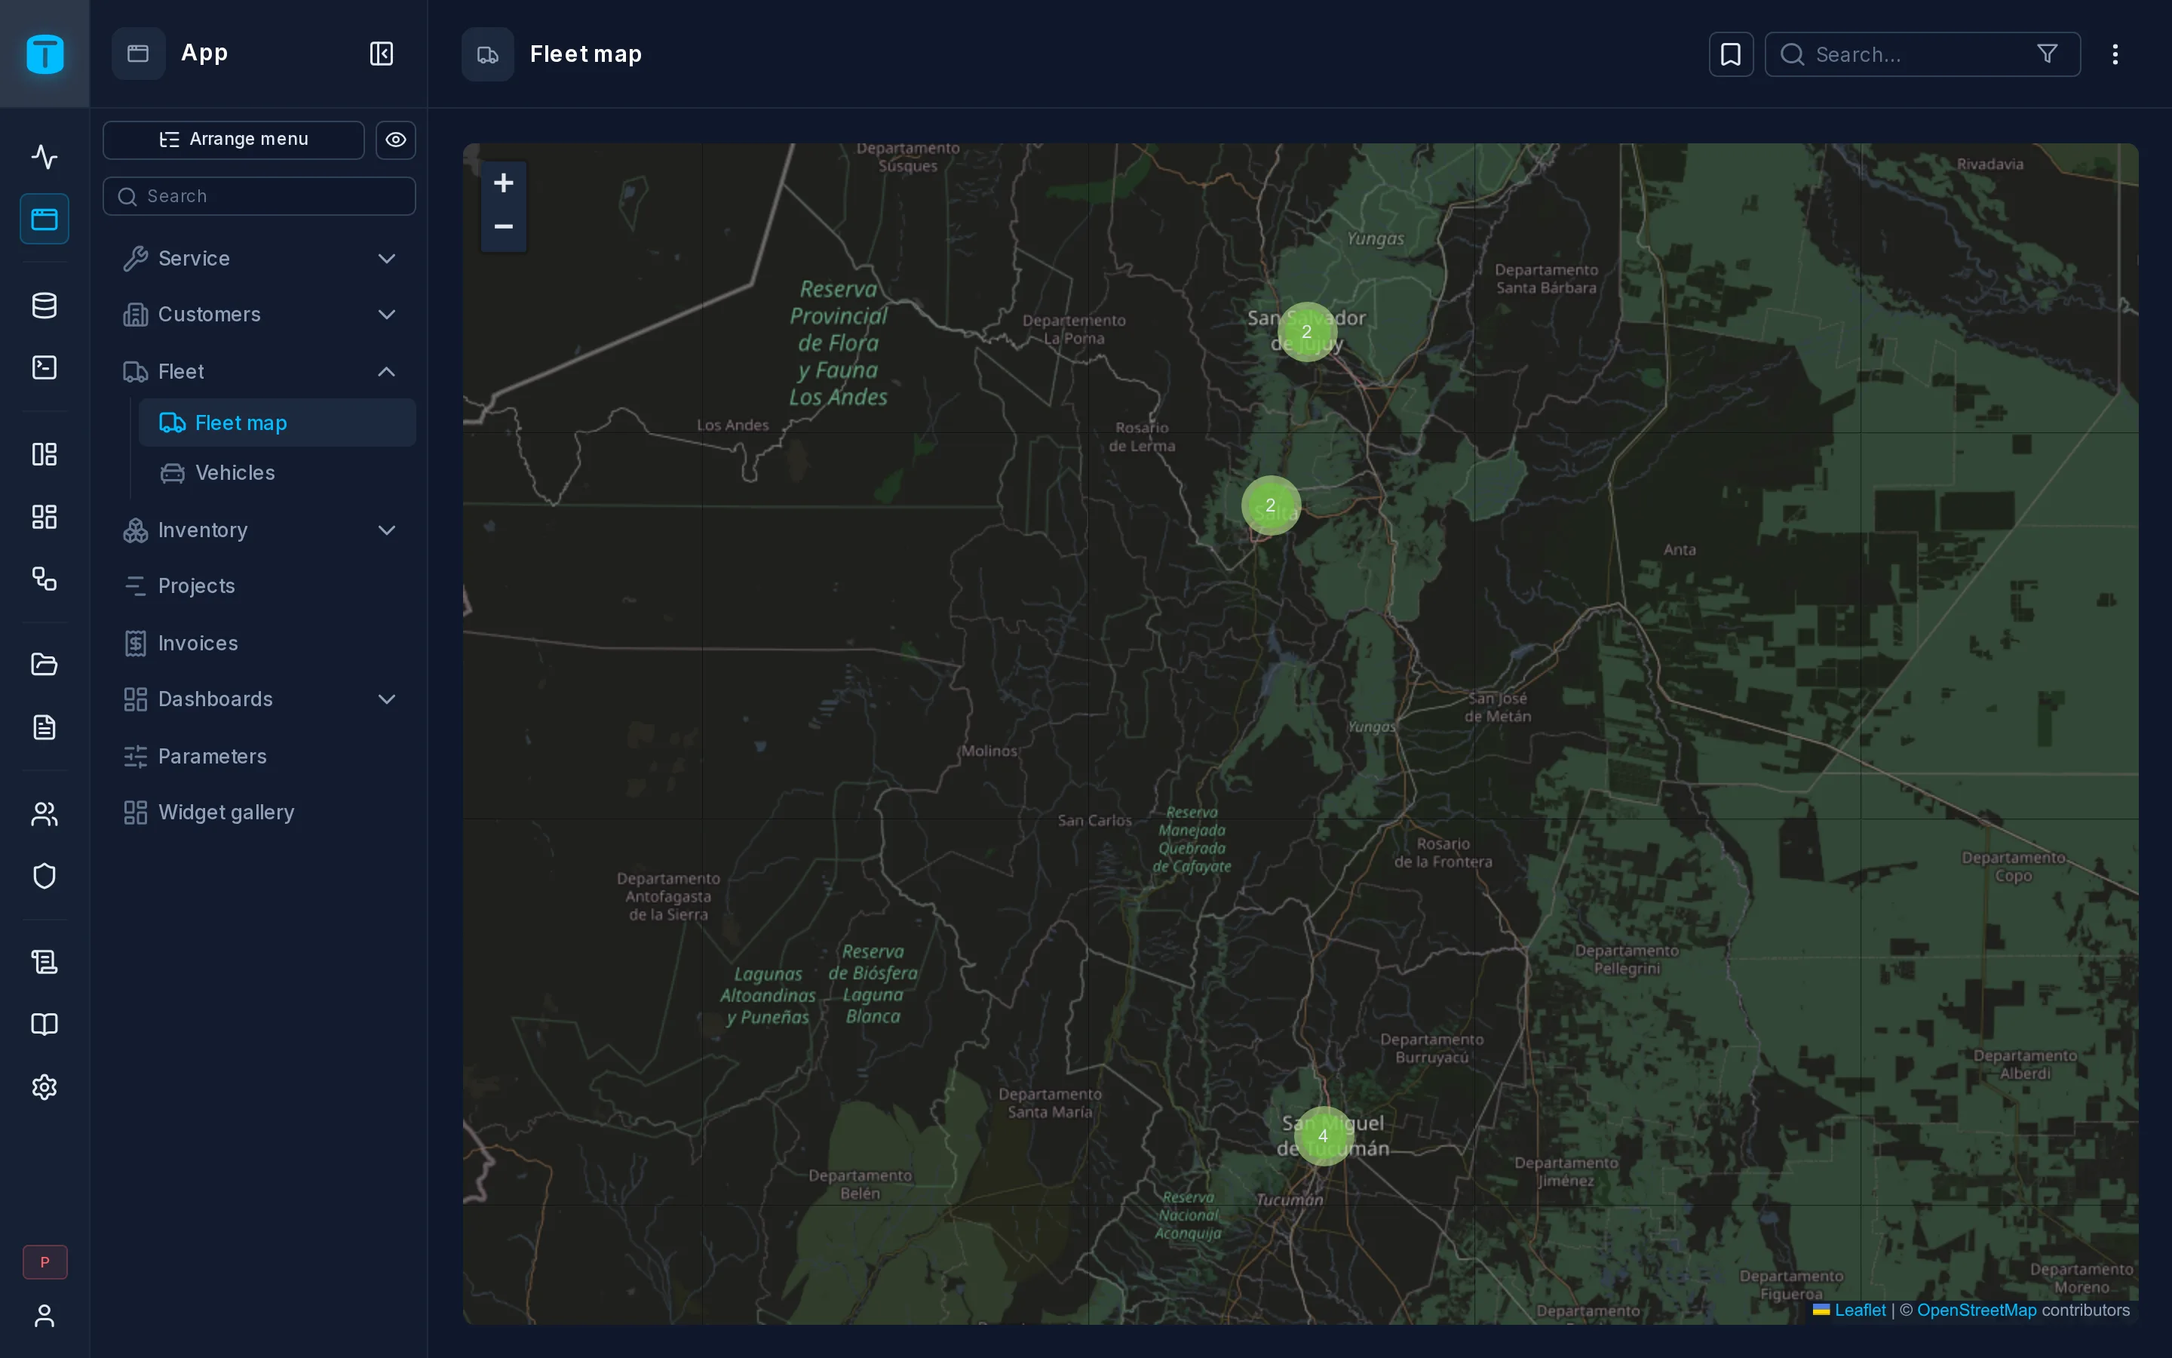2172x1358 pixels.
Task: Open the Invoices menu item
Action: pos(260,643)
